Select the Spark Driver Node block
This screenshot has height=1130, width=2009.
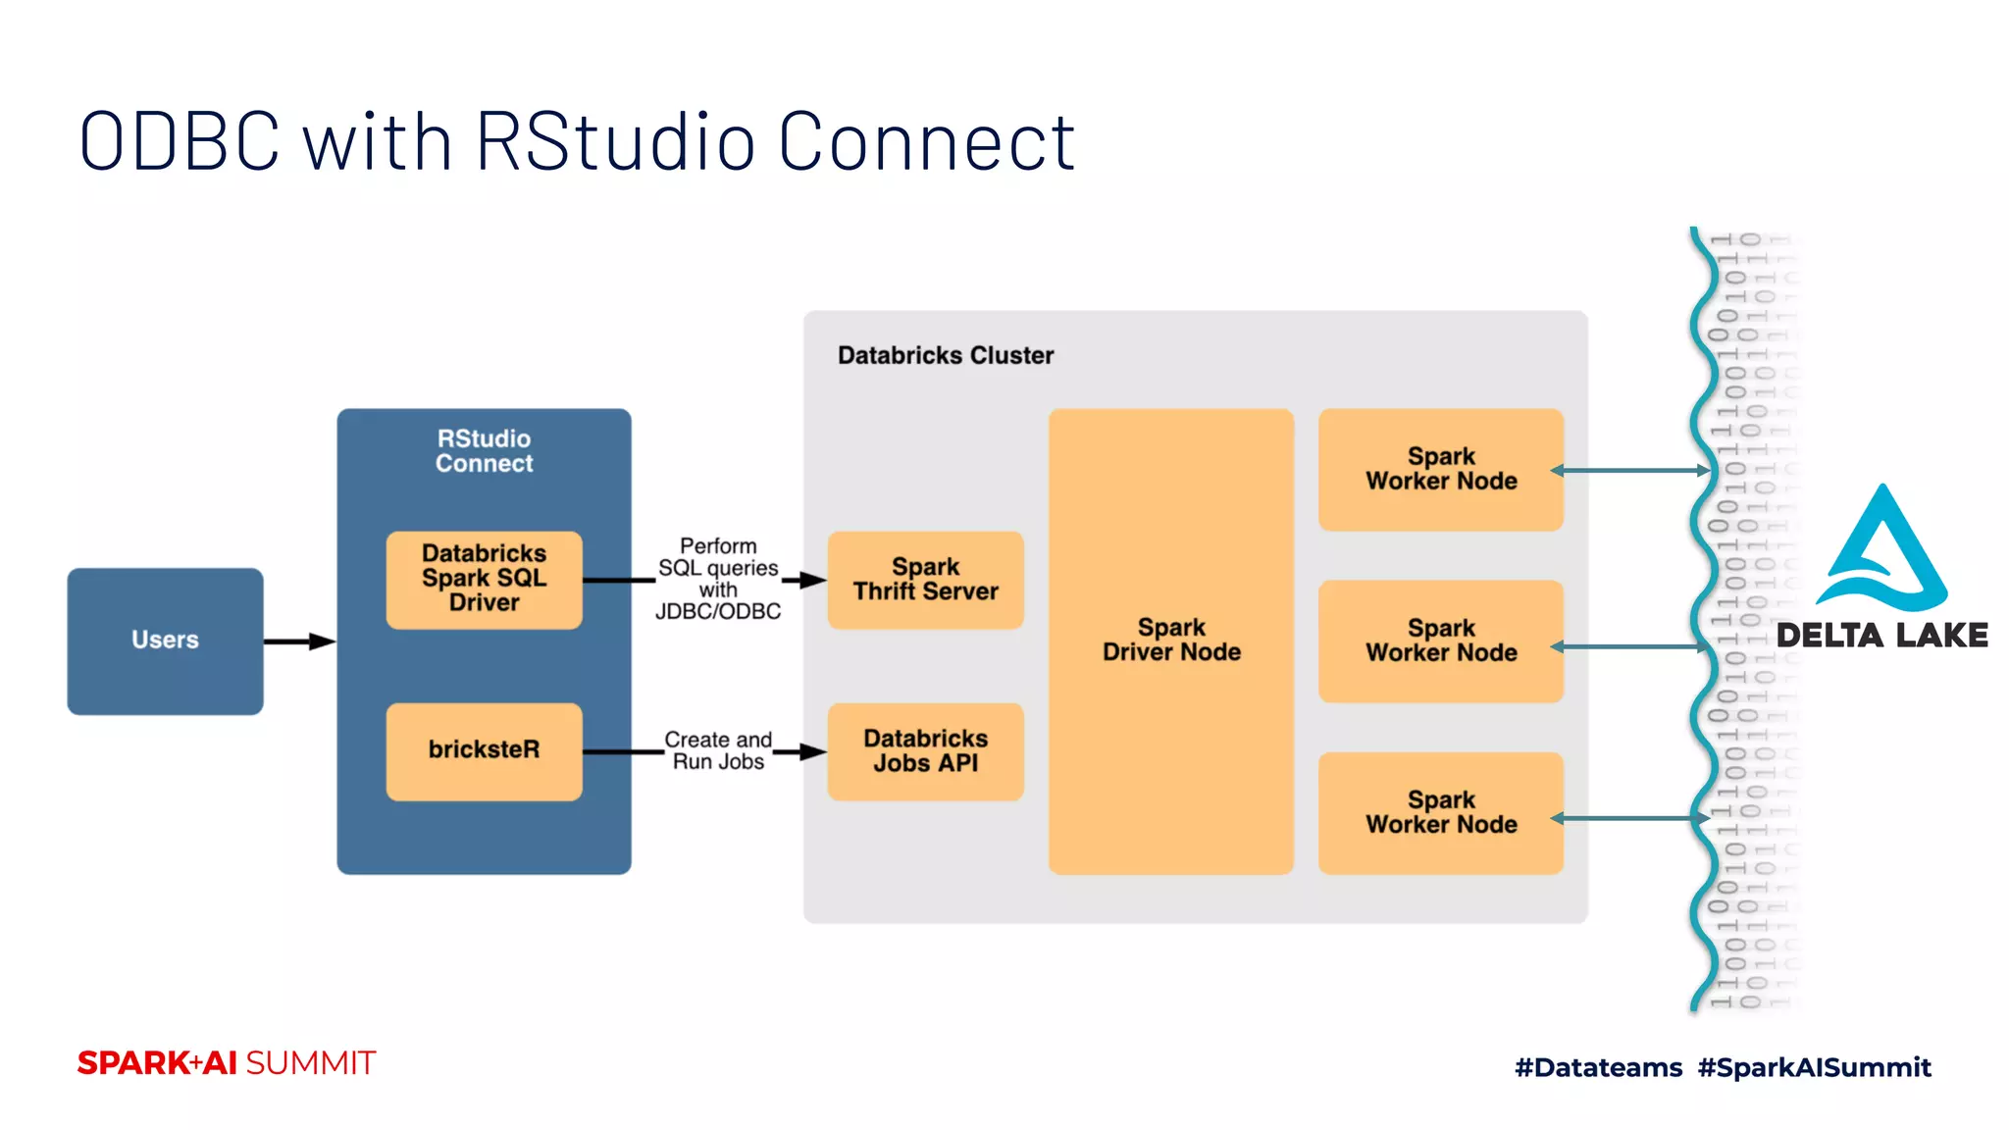(1170, 641)
